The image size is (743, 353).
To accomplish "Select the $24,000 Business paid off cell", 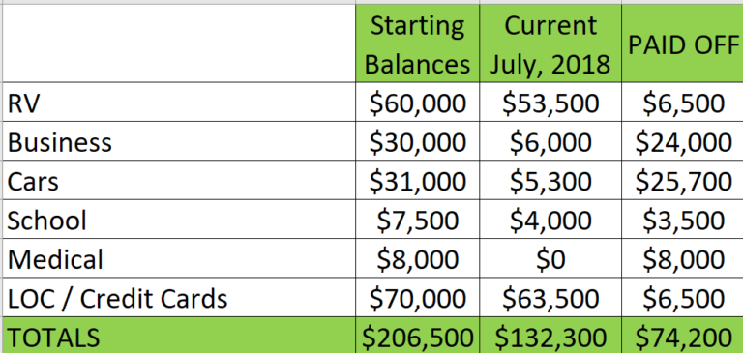I will [682, 141].
